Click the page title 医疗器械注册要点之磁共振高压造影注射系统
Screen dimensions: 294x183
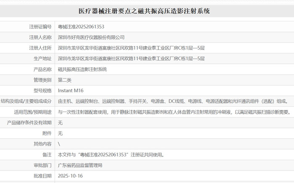[x=144, y=11]
